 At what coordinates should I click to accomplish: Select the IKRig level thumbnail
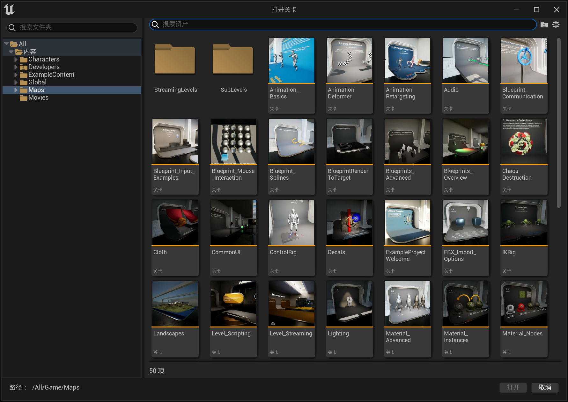tap(524, 223)
